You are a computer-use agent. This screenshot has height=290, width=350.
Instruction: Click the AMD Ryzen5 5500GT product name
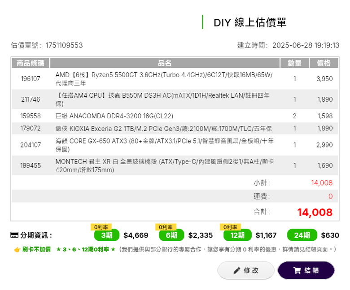click(164, 79)
